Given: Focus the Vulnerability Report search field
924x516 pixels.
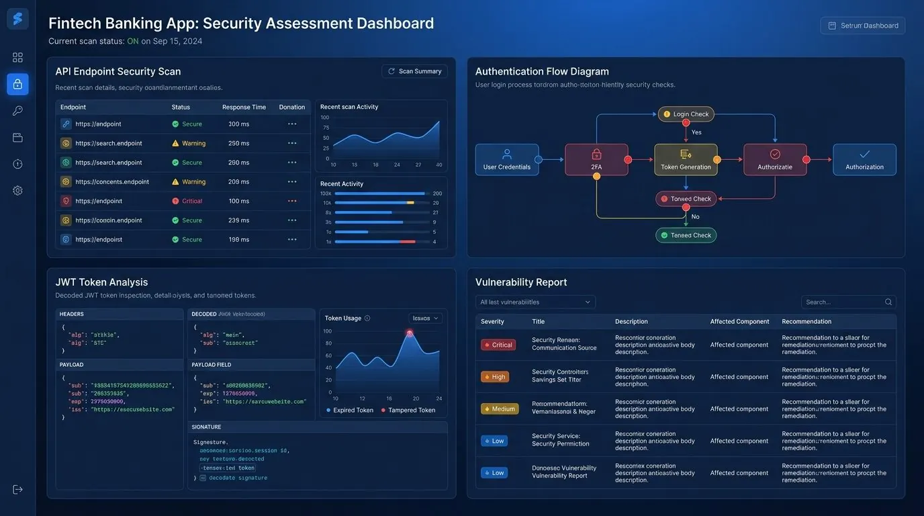Looking at the screenshot, I should click(849, 302).
